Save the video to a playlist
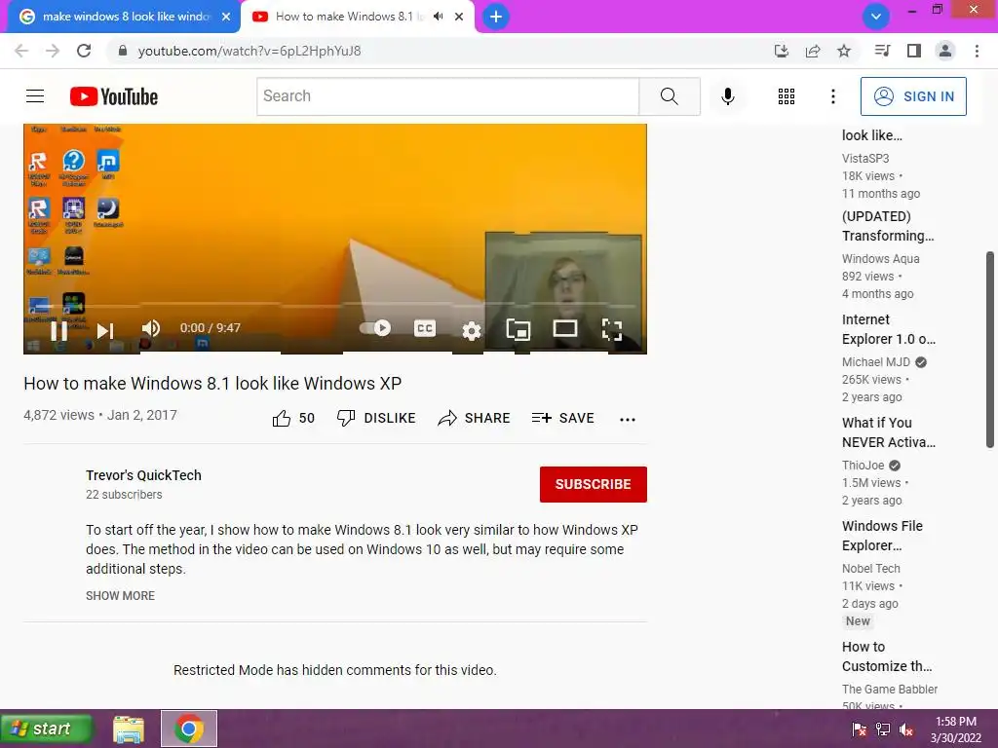 [563, 418]
